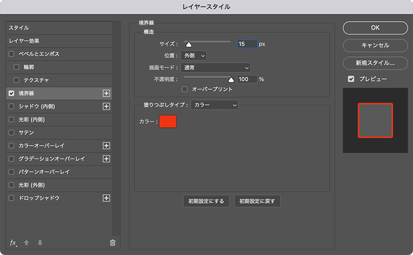The width and height of the screenshot is (413, 255).
Task: Toggle the プレビュー checkbox
Action: [x=351, y=79]
